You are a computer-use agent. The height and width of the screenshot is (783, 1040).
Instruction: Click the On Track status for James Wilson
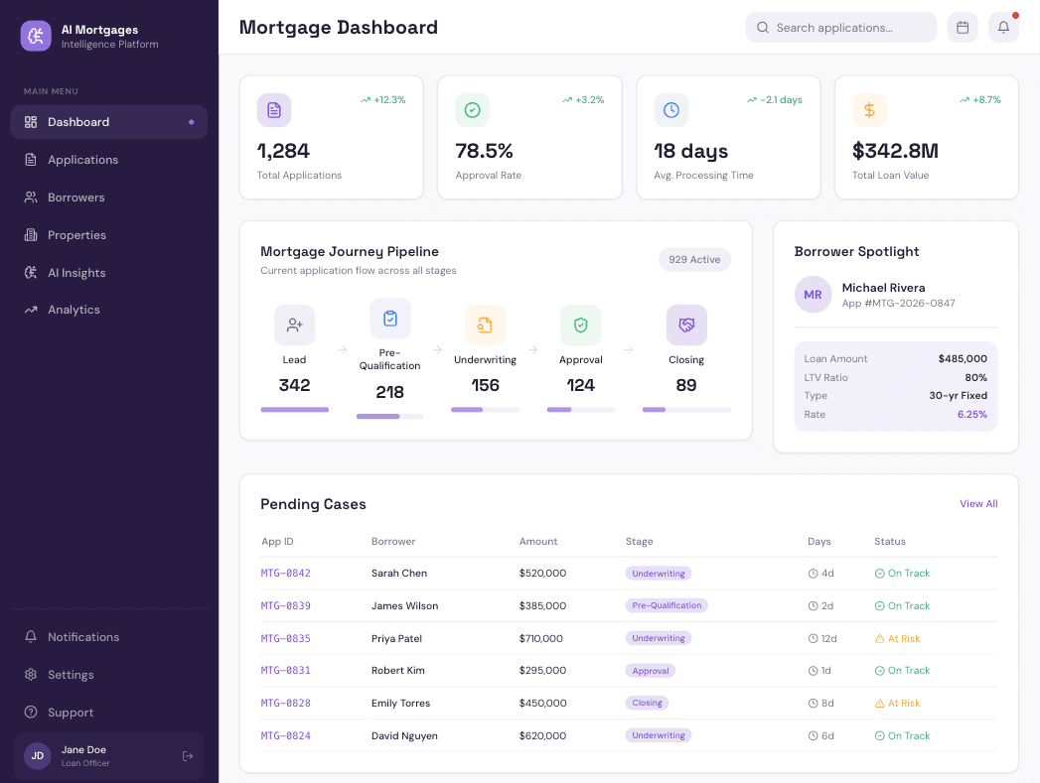pos(902,605)
